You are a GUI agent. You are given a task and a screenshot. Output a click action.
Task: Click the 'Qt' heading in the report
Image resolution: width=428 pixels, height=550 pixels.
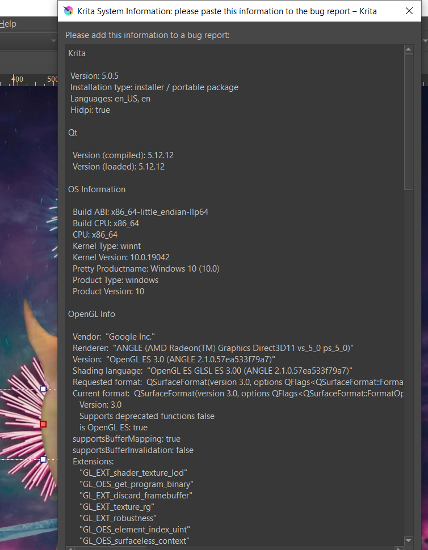(x=73, y=133)
